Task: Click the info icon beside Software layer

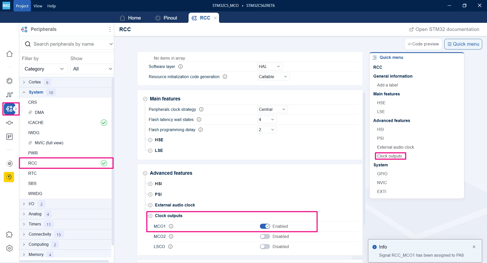Action: point(180,66)
